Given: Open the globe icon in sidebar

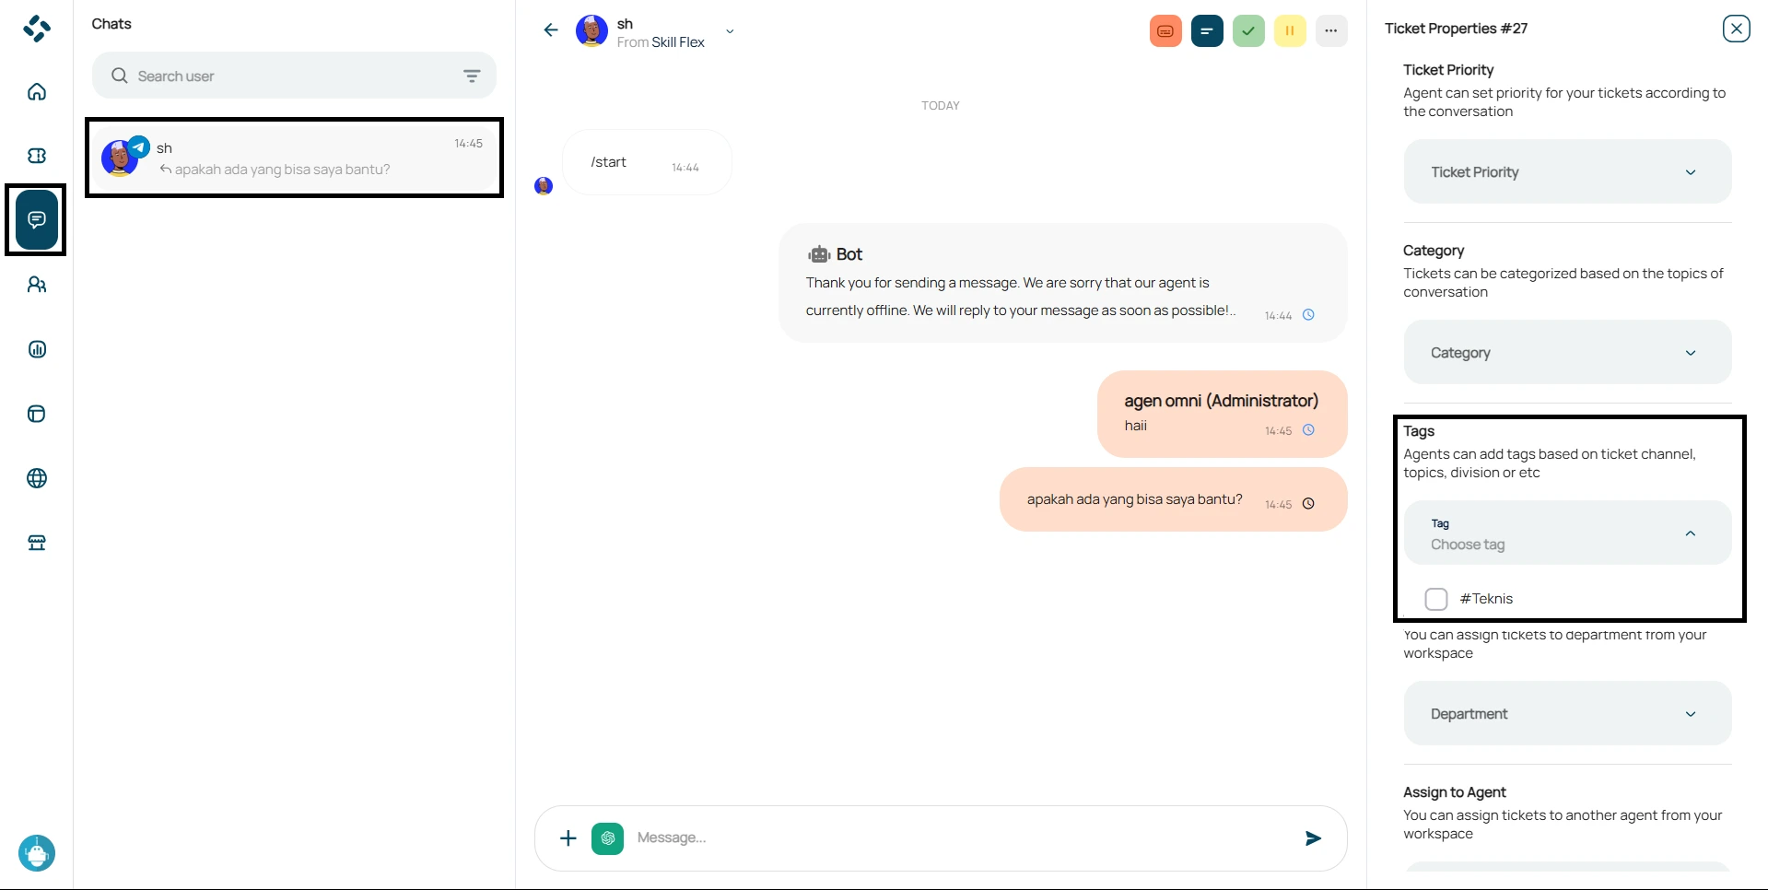Looking at the screenshot, I should point(37,478).
